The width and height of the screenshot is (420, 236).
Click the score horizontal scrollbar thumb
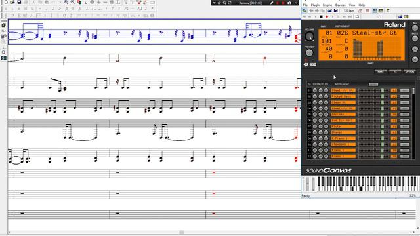pyautogui.click(x=181, y=232)
